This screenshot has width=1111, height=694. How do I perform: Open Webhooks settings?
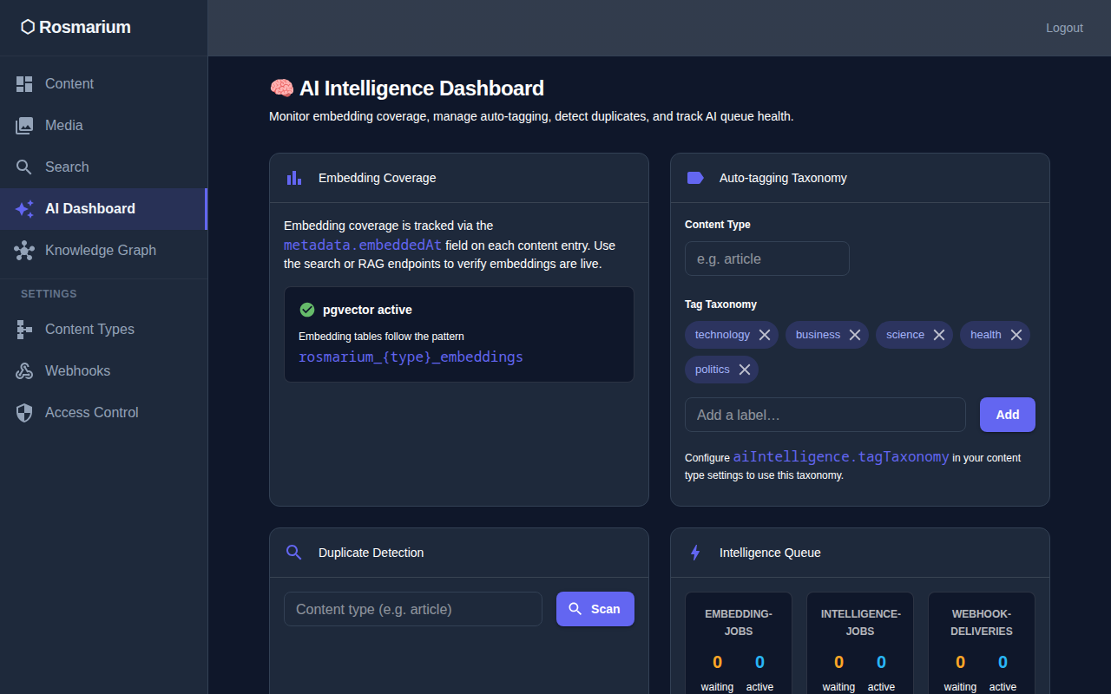(103, 371)
